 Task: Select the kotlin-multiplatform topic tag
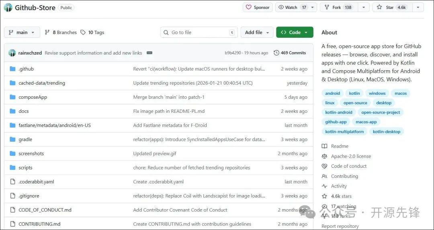(x=344, y=132)
